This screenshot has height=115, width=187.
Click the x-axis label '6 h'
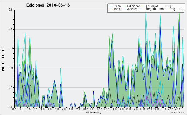tap(57, 109)
